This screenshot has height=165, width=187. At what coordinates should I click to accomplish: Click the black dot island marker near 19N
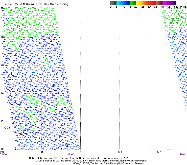[23, 19]
